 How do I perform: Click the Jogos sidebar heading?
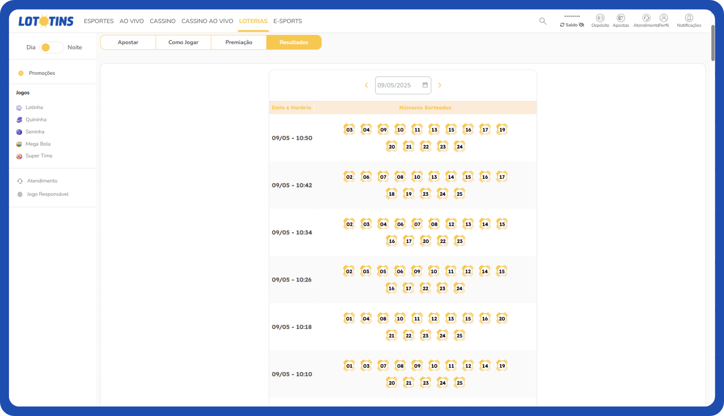23,93
